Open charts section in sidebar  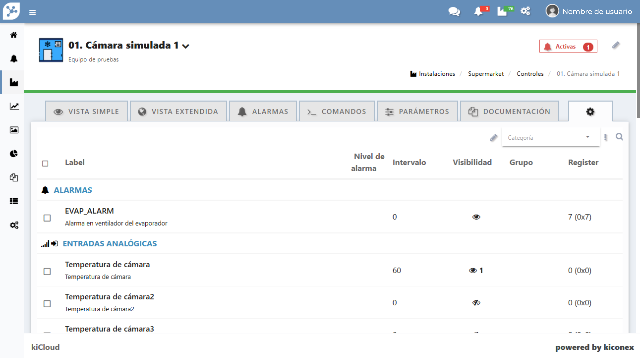click(x=14, y=106)
